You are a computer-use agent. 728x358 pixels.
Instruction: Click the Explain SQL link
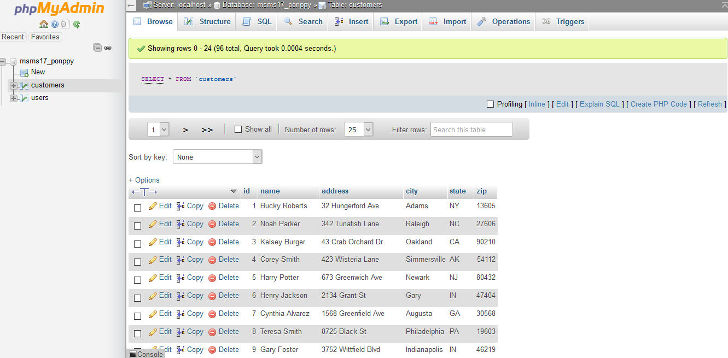point(600,104)
